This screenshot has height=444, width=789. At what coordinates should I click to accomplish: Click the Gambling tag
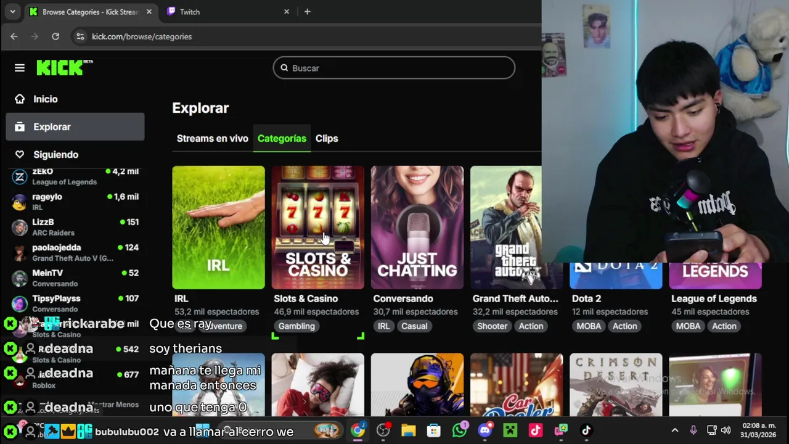296,326
